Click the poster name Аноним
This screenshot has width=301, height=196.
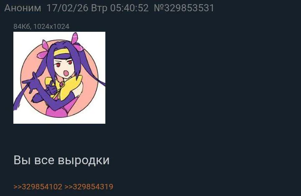23,8
